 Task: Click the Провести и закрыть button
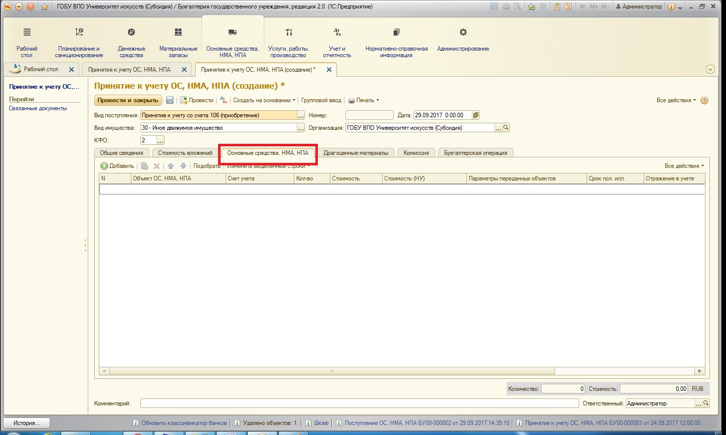128,100
